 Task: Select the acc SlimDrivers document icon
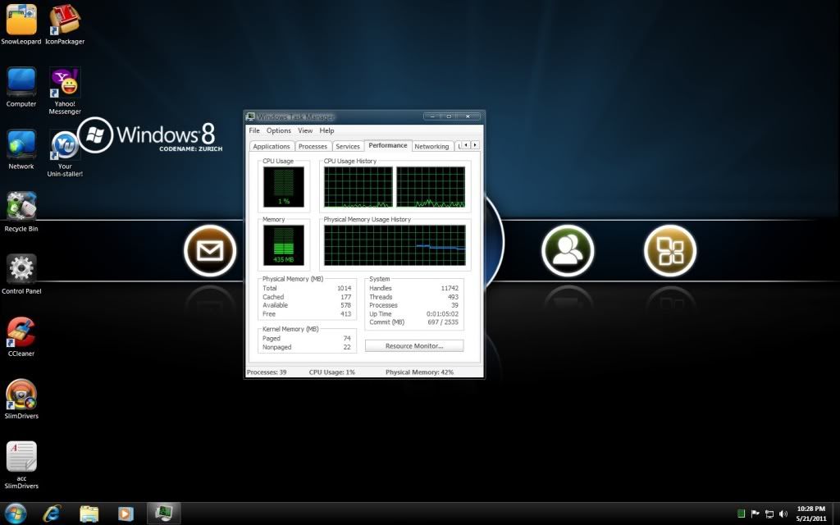(x=21, y=465)
